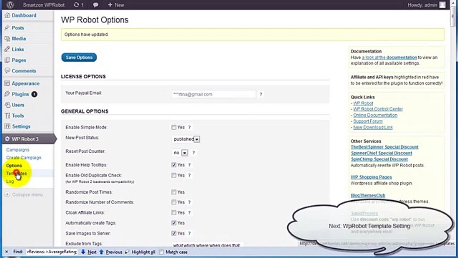The image size is (458, 258).
Task: Collapse the sidebar using the Collapse menu arrow
Action: tap(7, 195)
